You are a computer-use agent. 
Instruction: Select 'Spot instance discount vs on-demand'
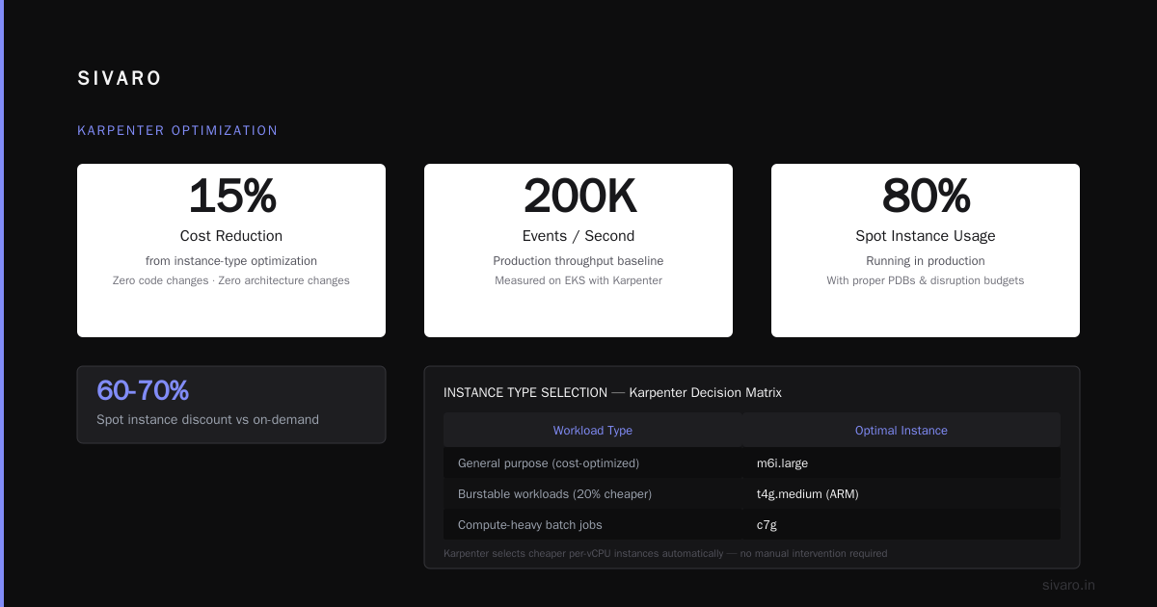(x=207, y=420)
